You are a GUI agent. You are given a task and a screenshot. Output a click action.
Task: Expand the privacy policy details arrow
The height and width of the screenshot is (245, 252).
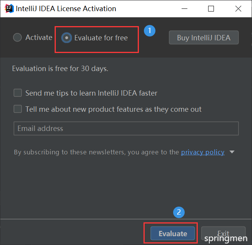232,152
